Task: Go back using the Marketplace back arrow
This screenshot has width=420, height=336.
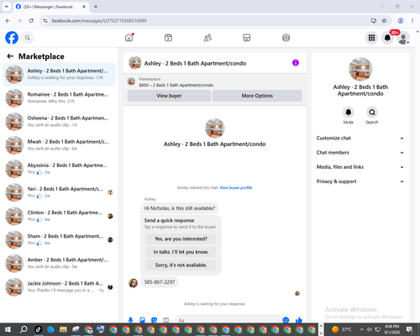Action: [x=10, y=56]
